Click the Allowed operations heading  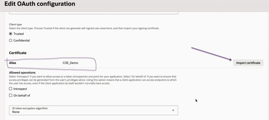pyautogui.click(x=22, y=72)
